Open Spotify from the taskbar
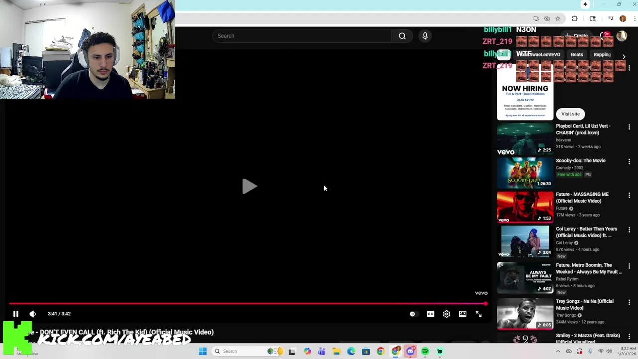 [425, 351]
